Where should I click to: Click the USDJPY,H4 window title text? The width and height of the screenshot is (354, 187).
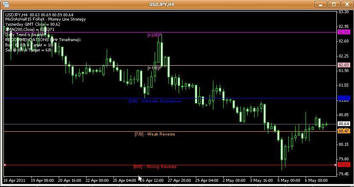[162, 4]
